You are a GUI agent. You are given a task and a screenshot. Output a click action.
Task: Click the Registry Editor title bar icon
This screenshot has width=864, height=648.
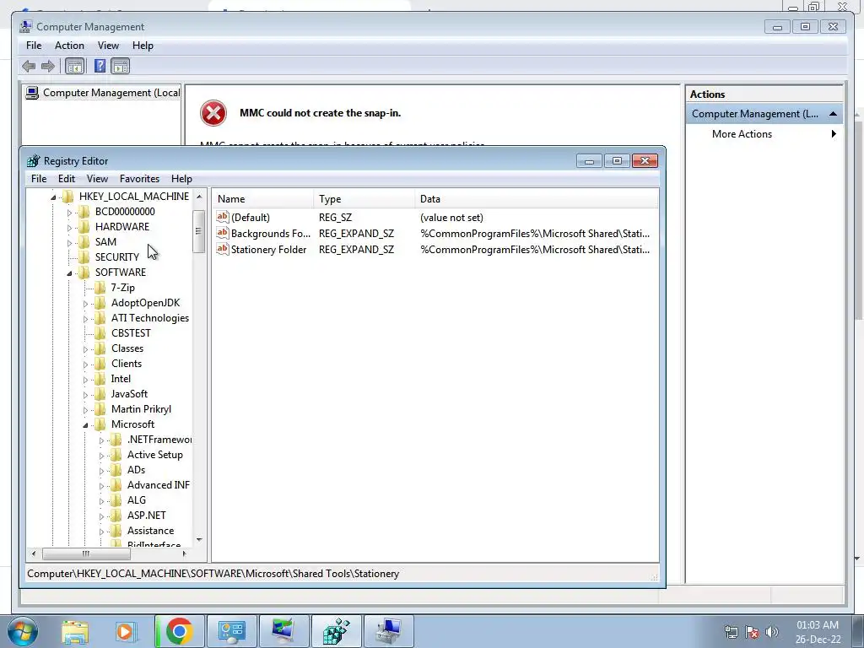[34, 161]
